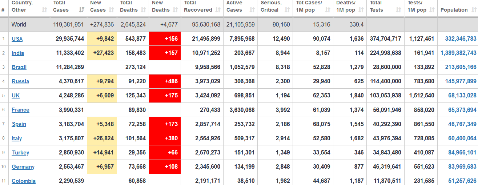This screenshot has width=478, height=185.
Task: Select World new cases +274,836
Action: point(102,25)
